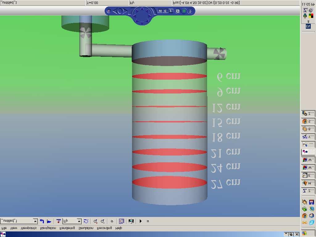Switch to the taskbar window labeled S...
This screenshot has height=237, width=316.
coord(308,121)
